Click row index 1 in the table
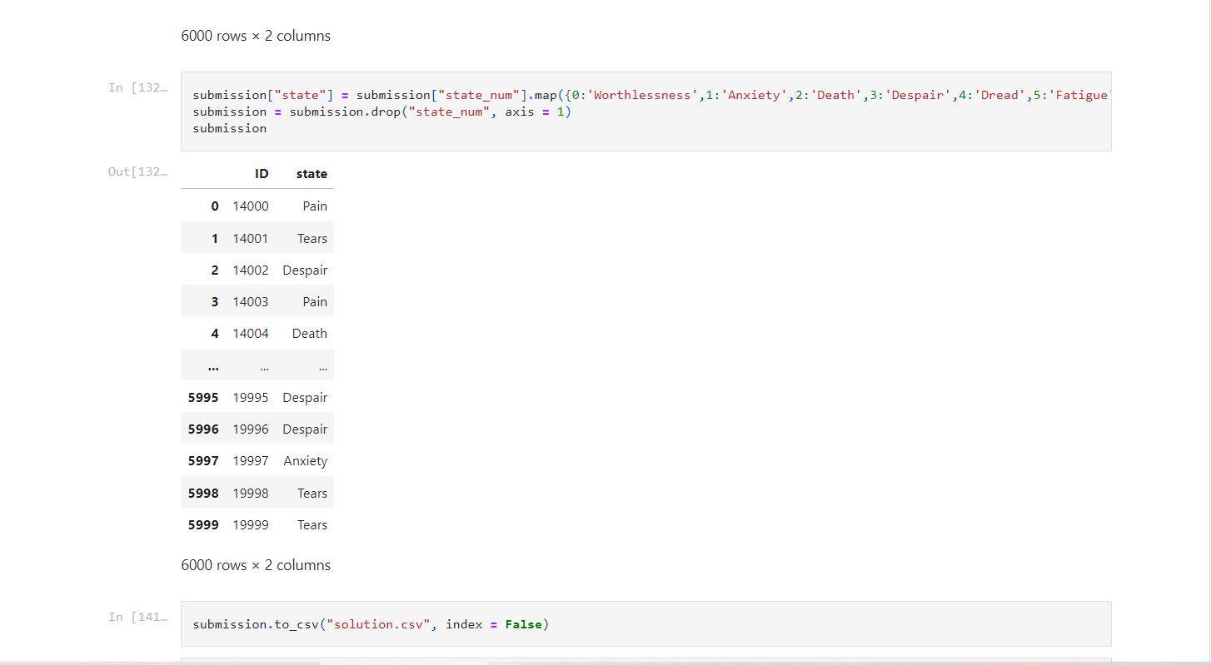This screenshot has width=1211, height=665. coord(215,238)
